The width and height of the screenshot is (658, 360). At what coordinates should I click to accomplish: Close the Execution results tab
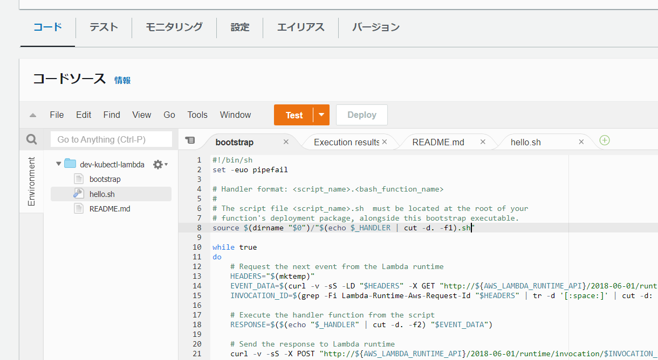(x=385, y=142)
